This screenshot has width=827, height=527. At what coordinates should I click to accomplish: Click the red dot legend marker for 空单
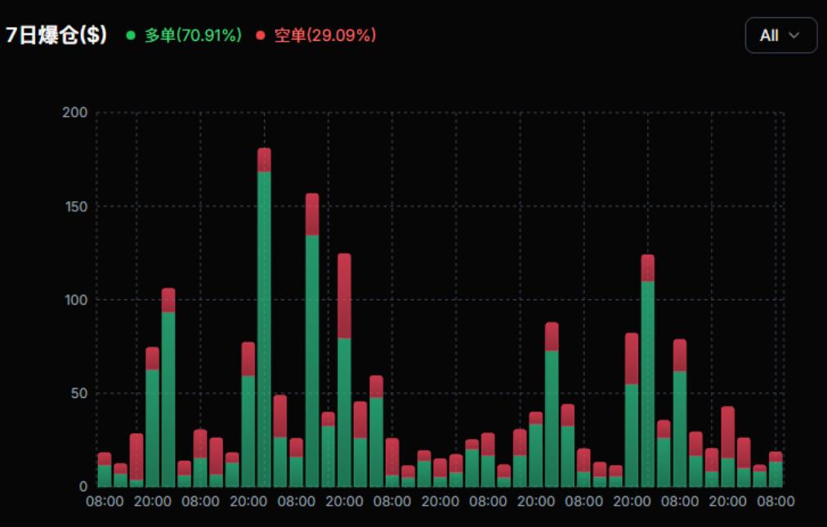[261, 35]
